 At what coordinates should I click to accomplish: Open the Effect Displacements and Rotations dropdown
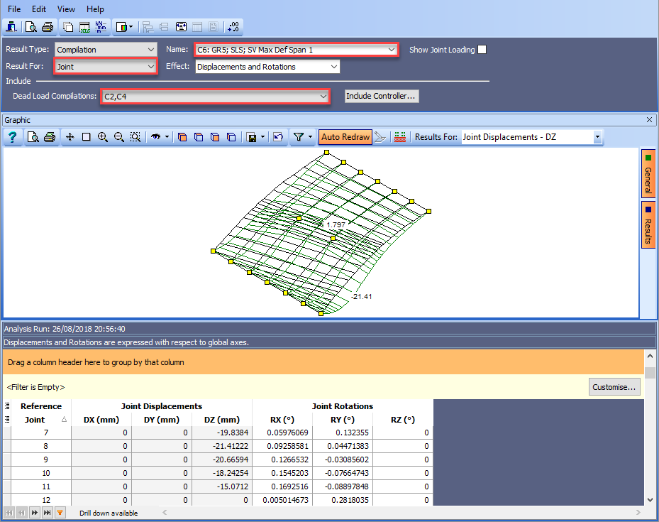(x=267, y=67)
